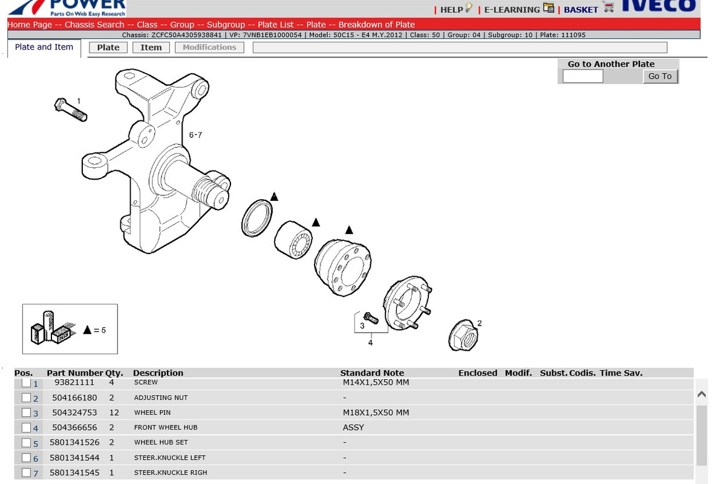Focus the Go to Another Plate field
Image resolution: width=724 pixels, height=484 pixels.
pyautogui.click(x=582, y=76)
